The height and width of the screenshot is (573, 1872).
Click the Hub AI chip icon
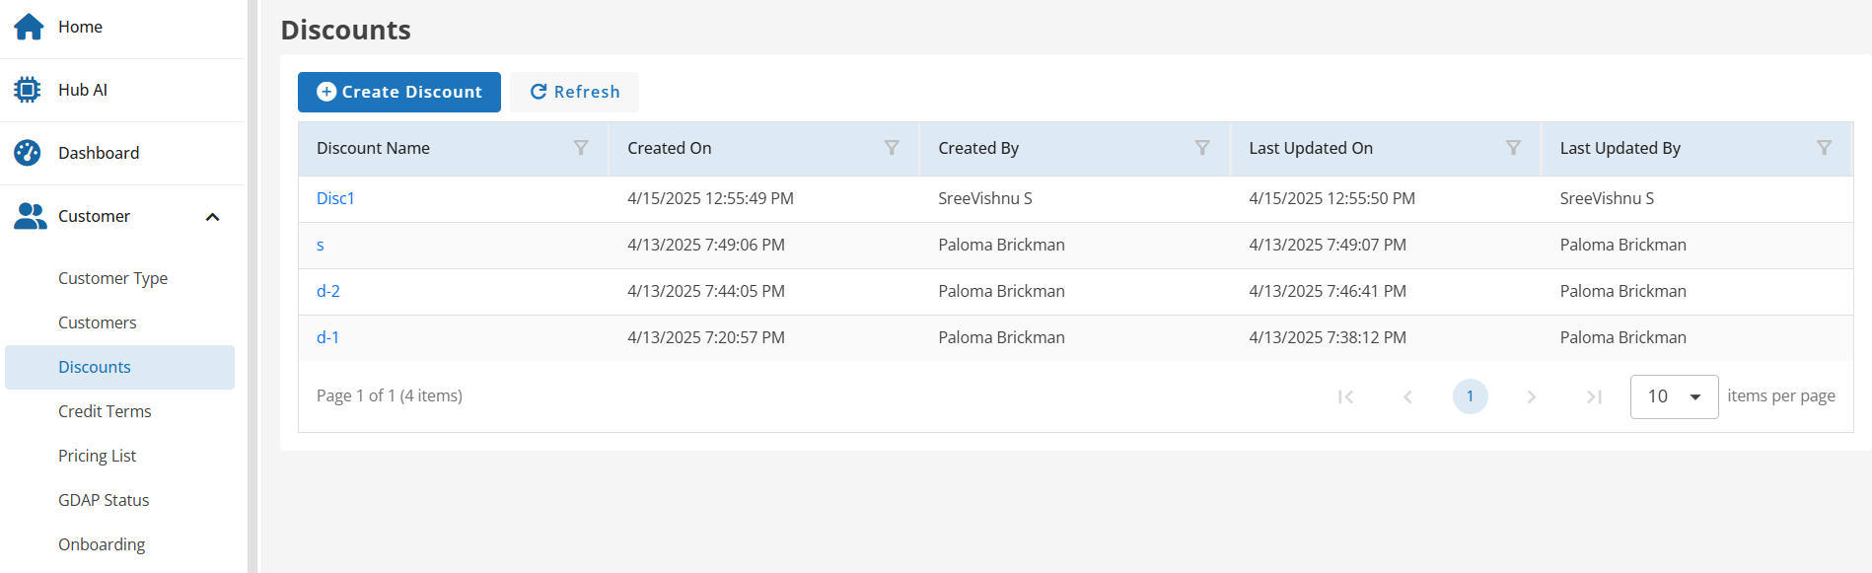pyautogui.click(x=28, y=90)
